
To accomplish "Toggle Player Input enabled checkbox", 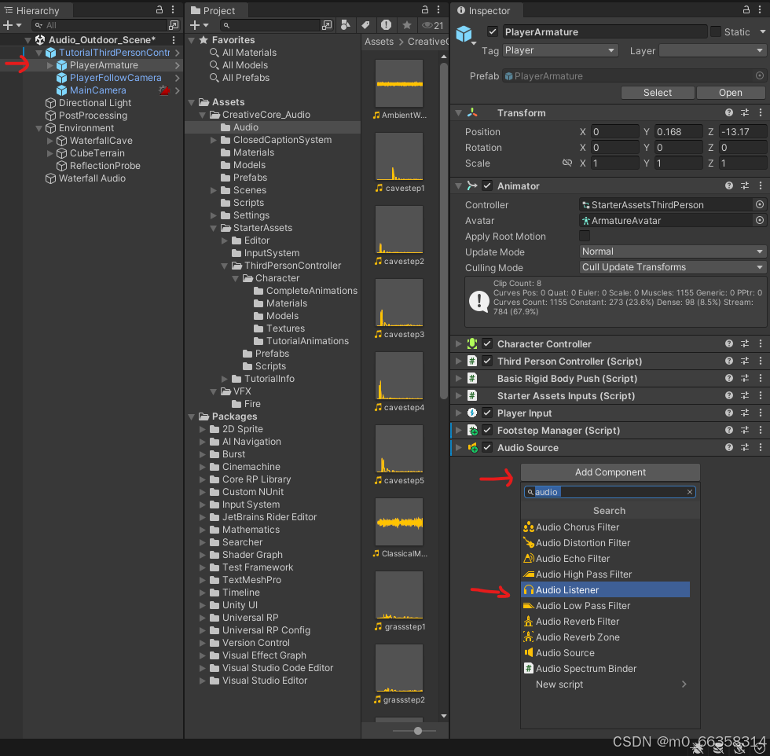I will (x=486, y=413).
